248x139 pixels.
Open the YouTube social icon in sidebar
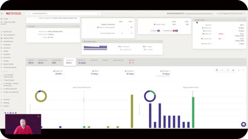(x=5, y=113)
